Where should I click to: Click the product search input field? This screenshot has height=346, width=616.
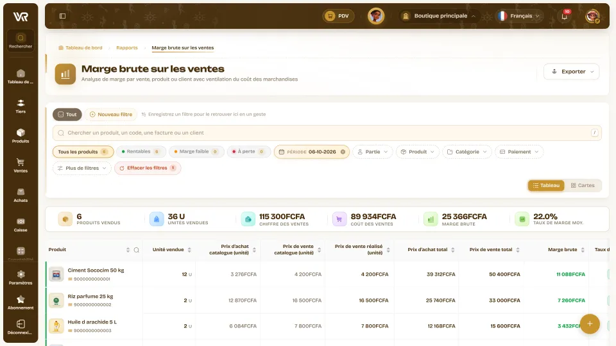(327, 133)
